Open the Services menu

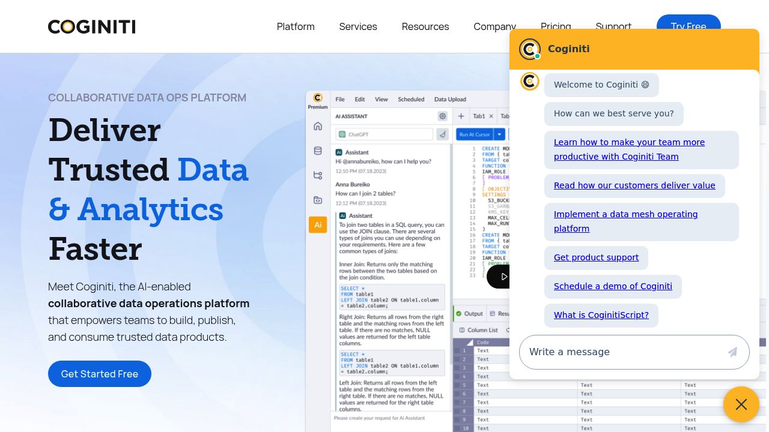(x=358, y=26)
